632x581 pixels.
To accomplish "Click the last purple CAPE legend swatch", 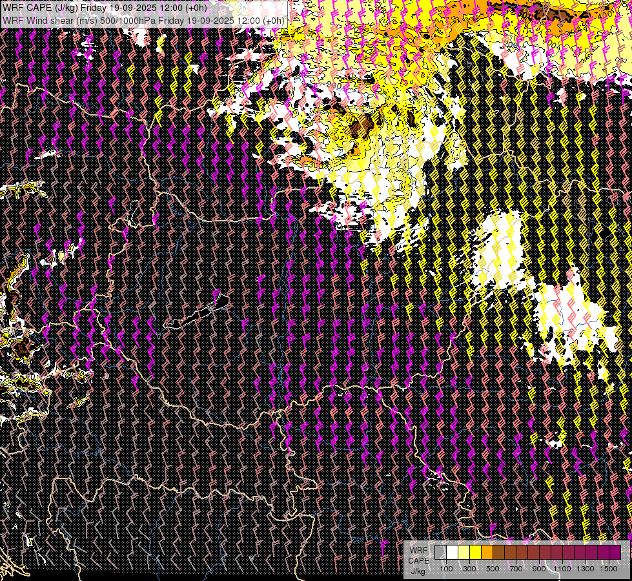I will point(615,553).
